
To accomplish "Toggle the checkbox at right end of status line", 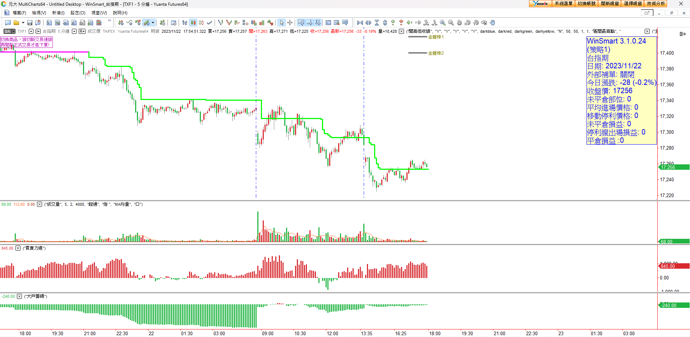I will (647, 31).
